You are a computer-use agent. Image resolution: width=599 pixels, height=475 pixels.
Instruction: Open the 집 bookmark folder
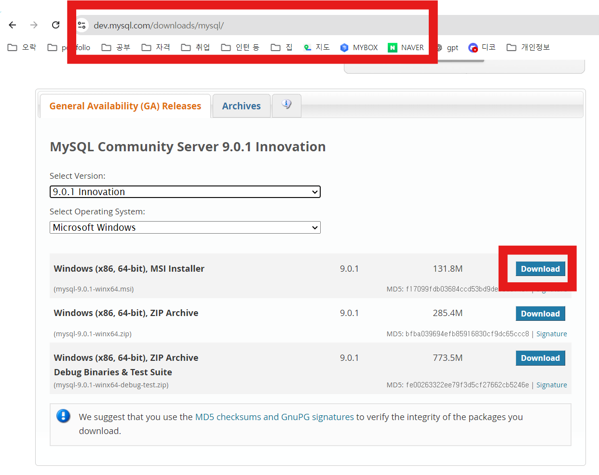point(282,47)
